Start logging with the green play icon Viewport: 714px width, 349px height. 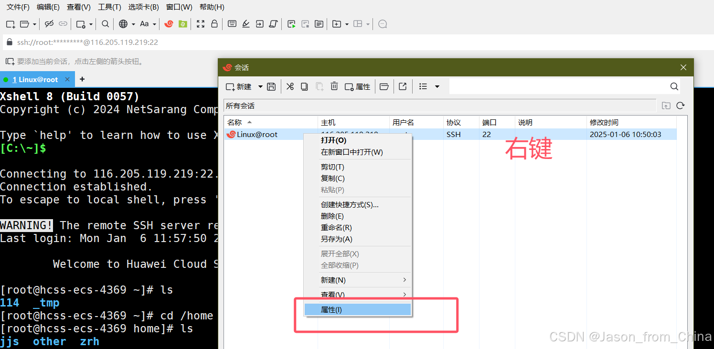pos(291,24)
